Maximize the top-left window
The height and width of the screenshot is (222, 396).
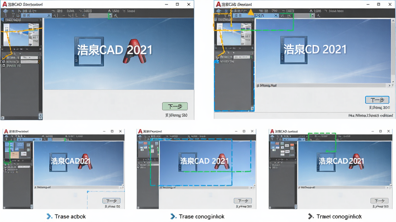pyautogui.click(x=177, y=4)
